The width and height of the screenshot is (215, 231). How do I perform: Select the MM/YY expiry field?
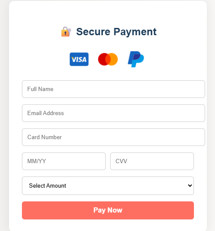[x=64, y=161]
